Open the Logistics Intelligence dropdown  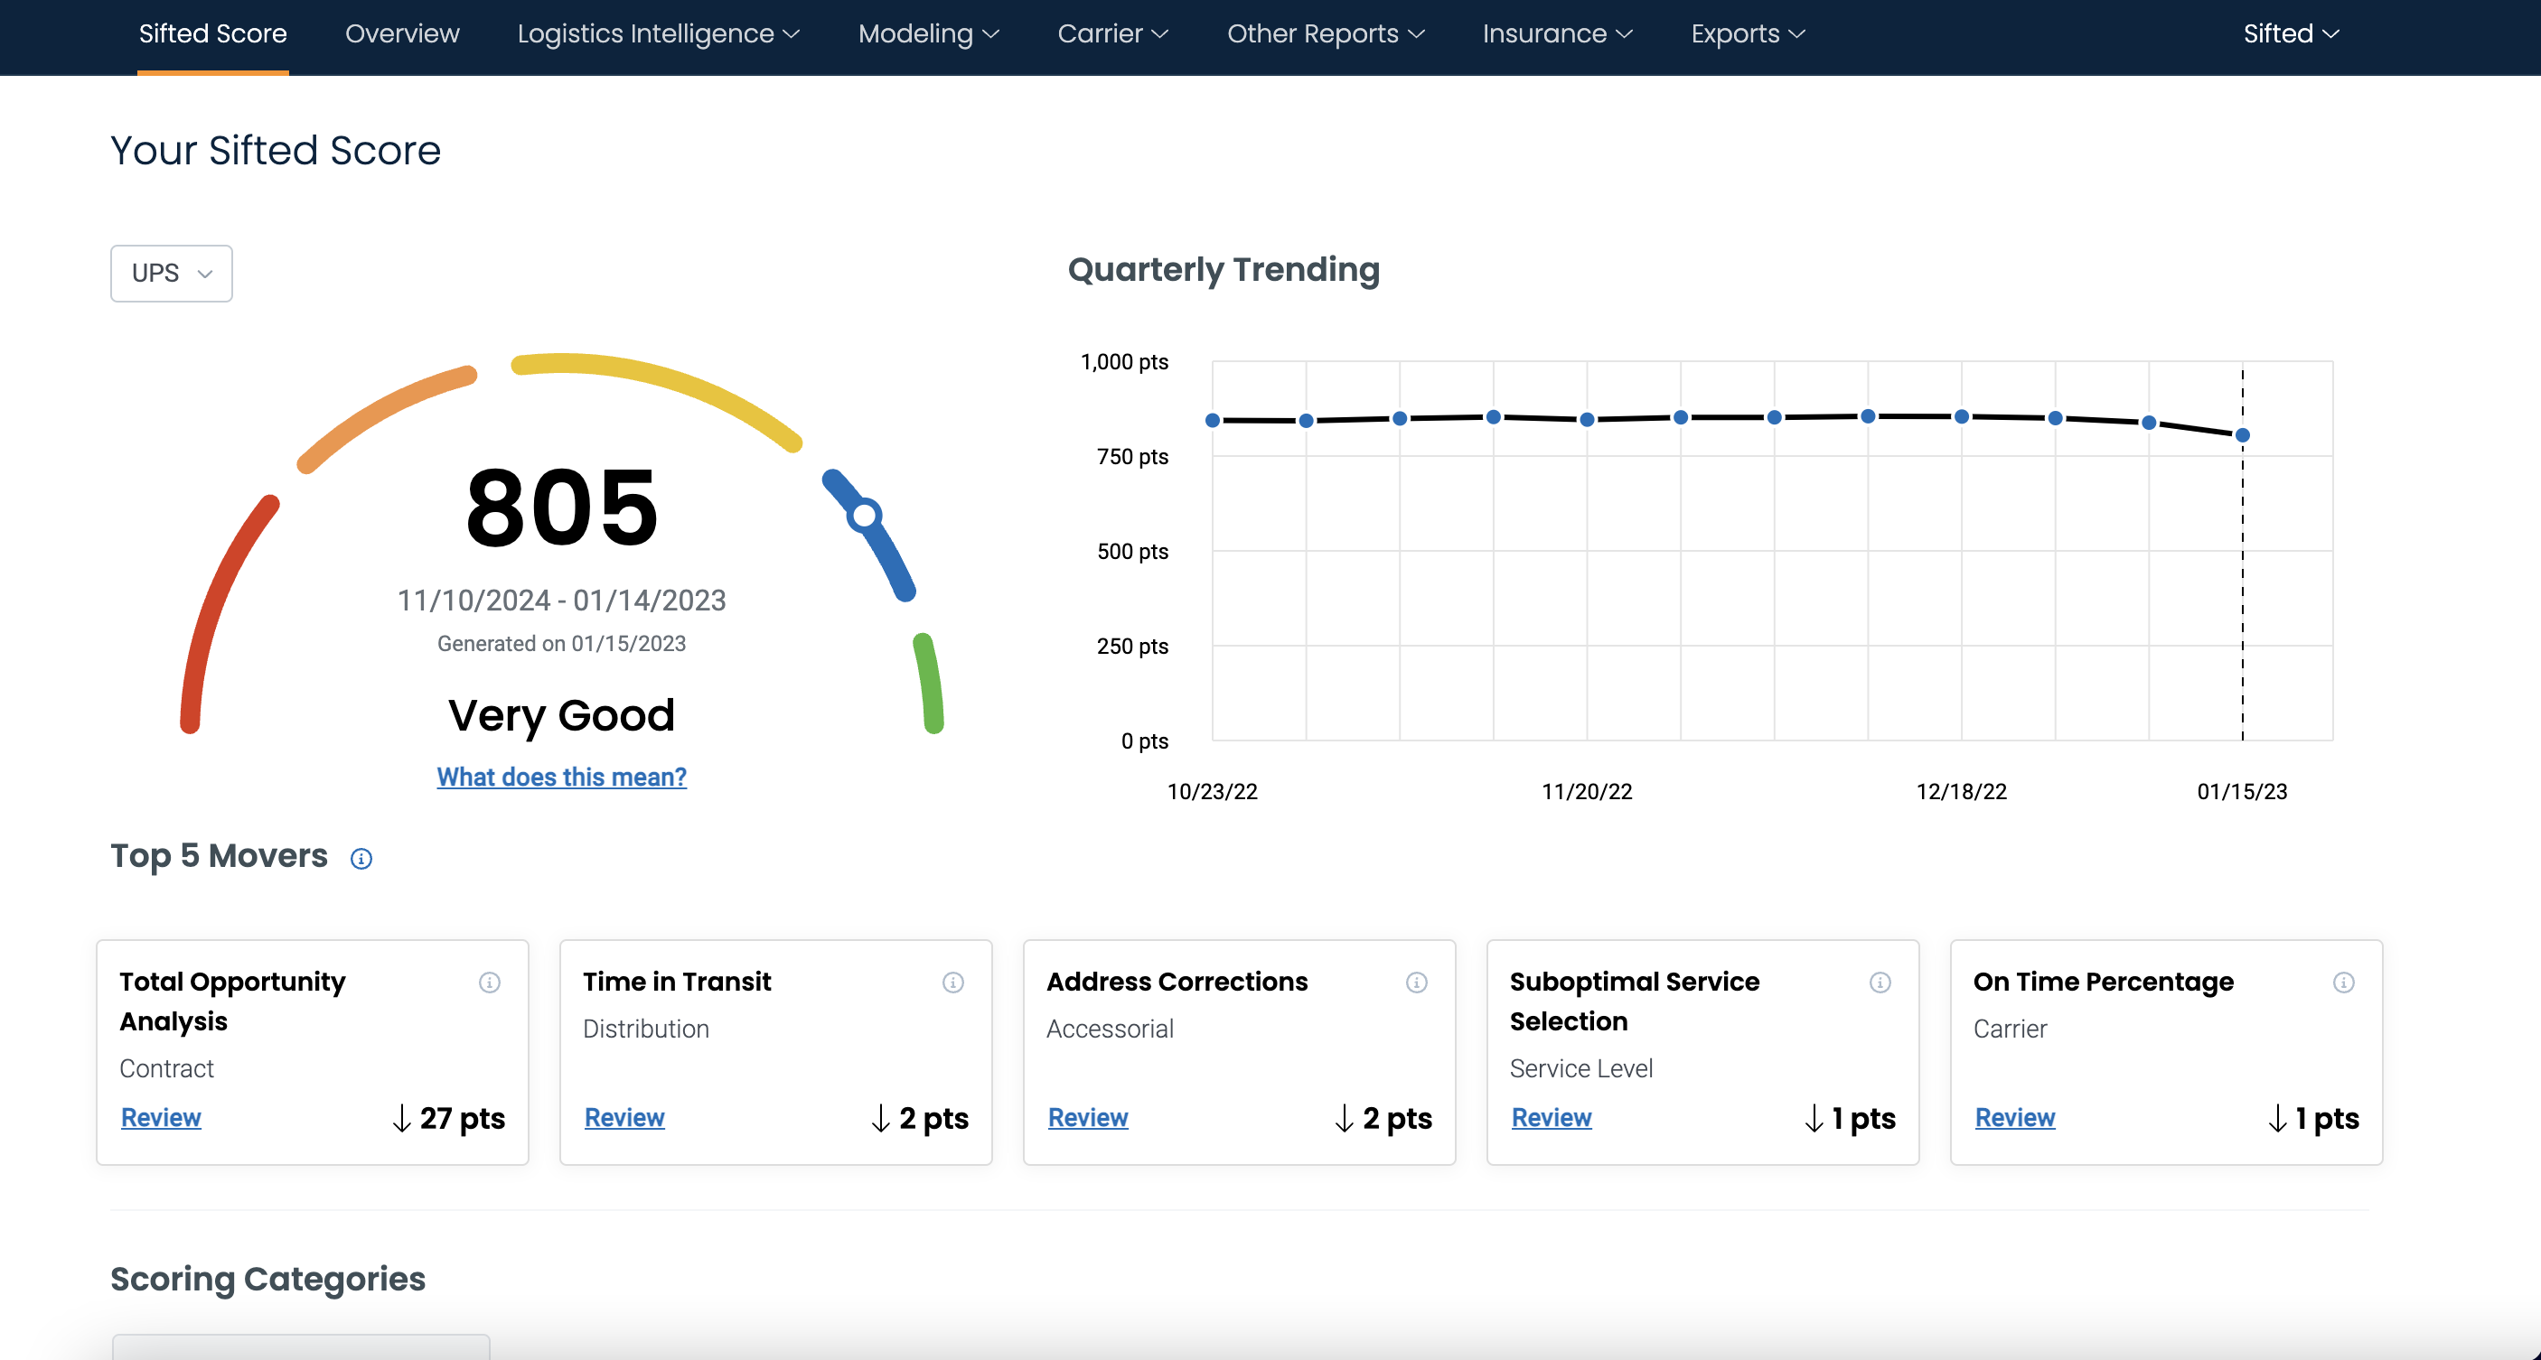pos(659,33)
